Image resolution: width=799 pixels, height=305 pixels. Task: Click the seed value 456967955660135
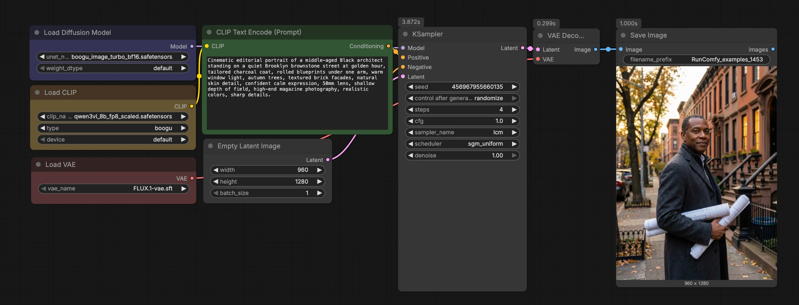[x=477, y=87]
